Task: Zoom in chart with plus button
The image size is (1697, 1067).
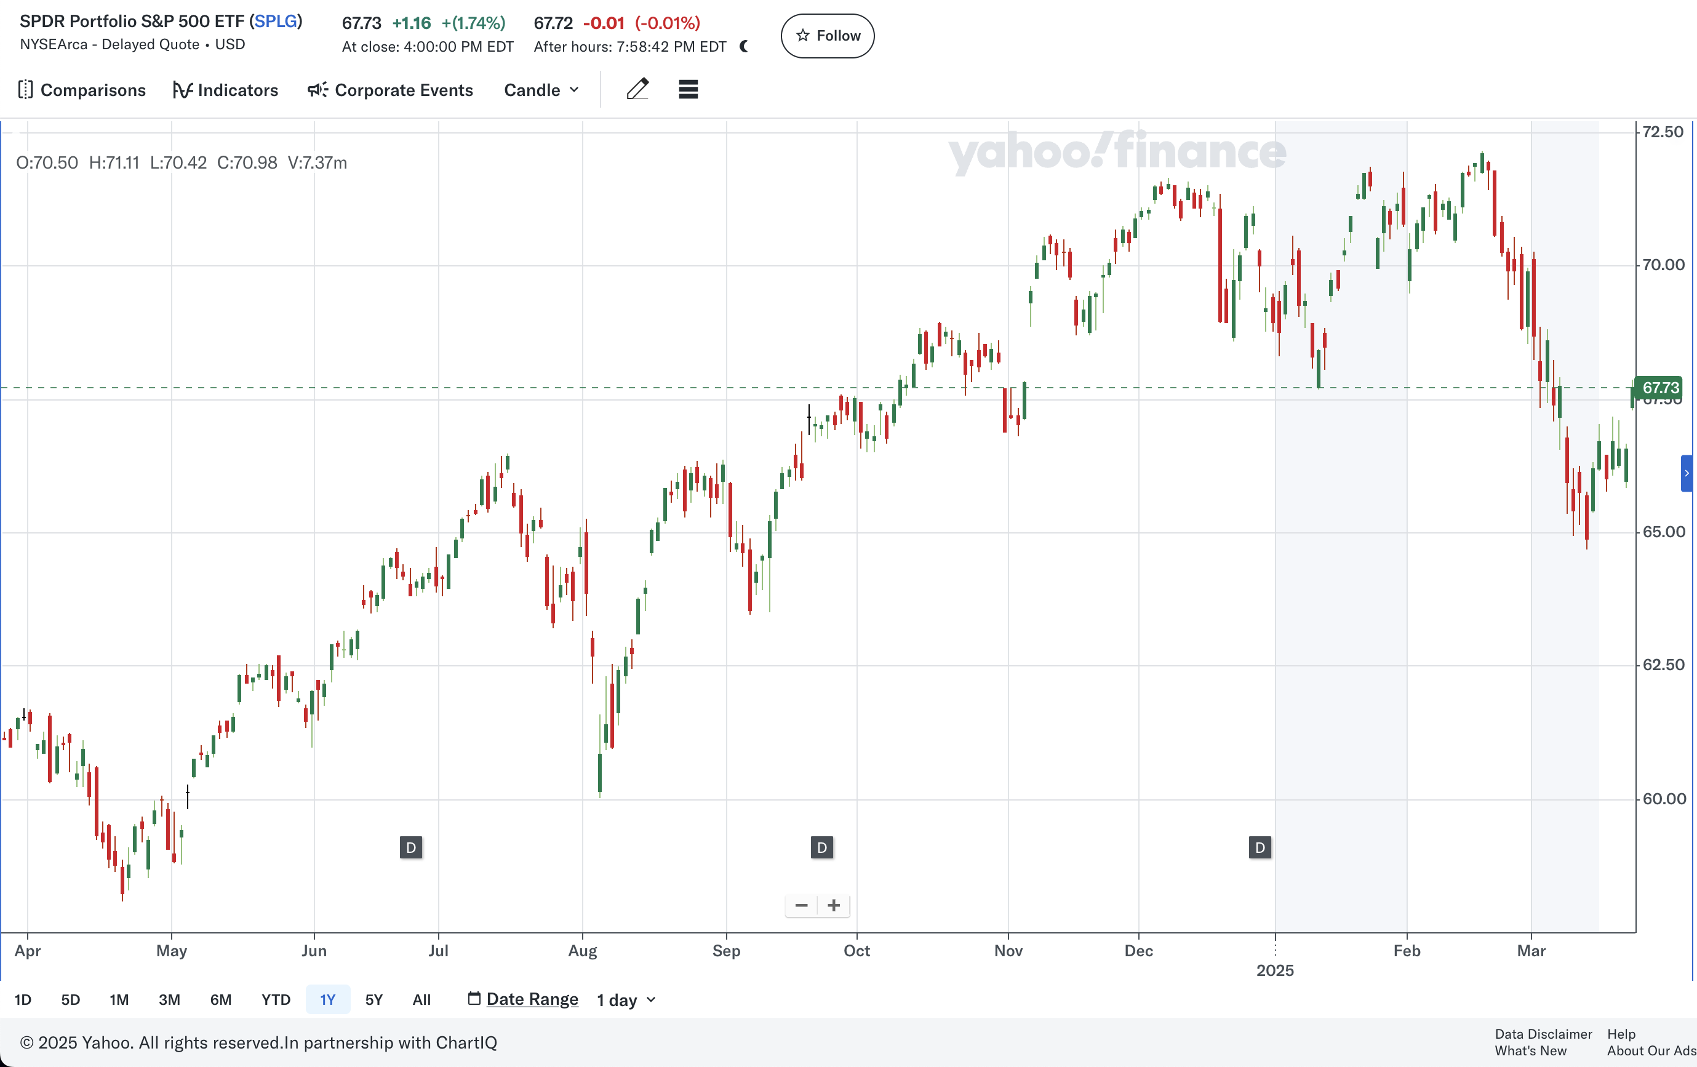Action: coord(834,905)
